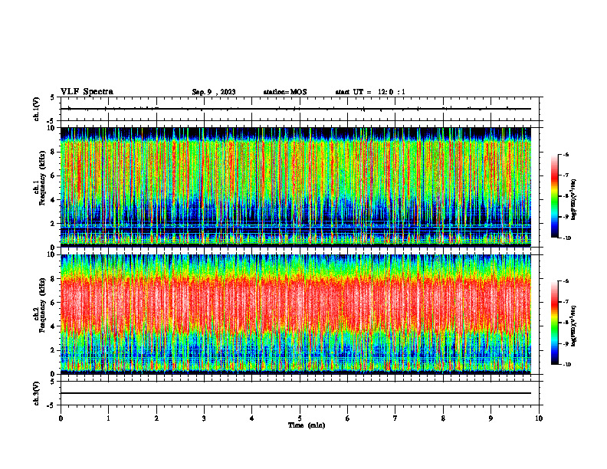
Task: Click the ch.1 color scale log(PSD) unit label
Action: (574, 199)
